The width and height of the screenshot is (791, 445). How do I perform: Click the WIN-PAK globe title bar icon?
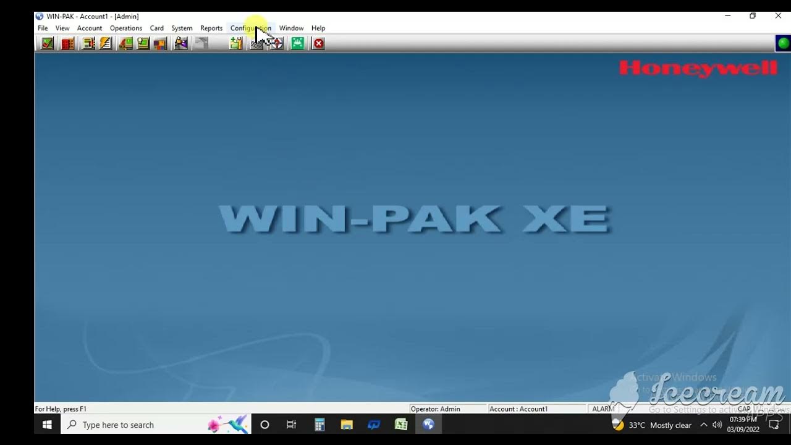[40, 16]
